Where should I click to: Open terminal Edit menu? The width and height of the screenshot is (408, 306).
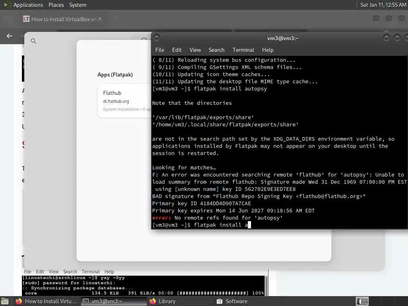[x=177, y=50]
